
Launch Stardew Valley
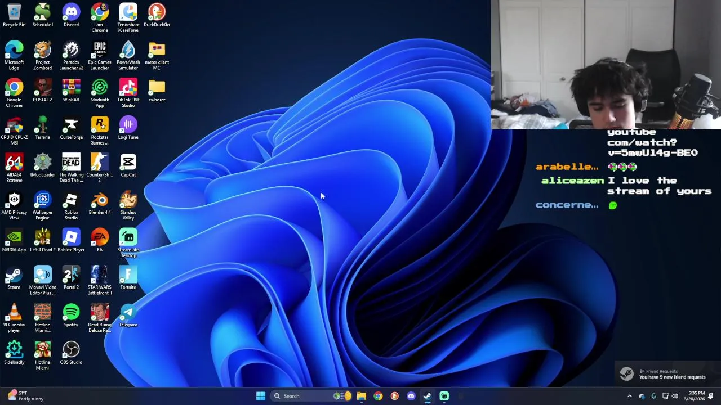(x=128, y=206)
